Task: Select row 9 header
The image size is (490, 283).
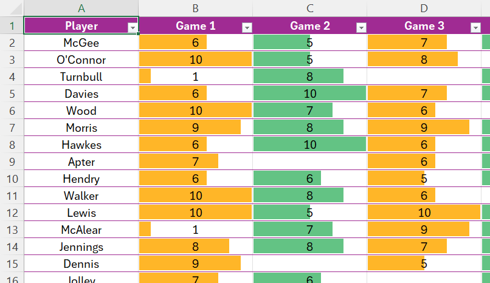Action: [x=12, y=162]
